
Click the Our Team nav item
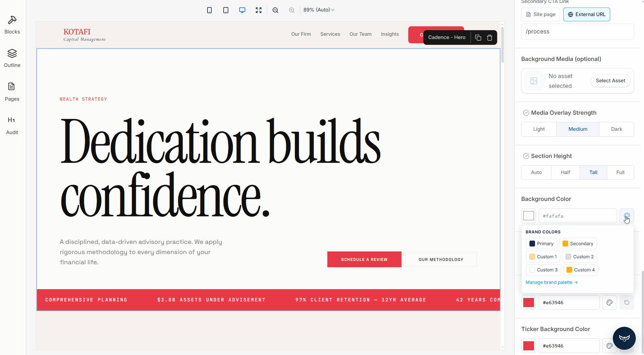(x=360, y=34)
